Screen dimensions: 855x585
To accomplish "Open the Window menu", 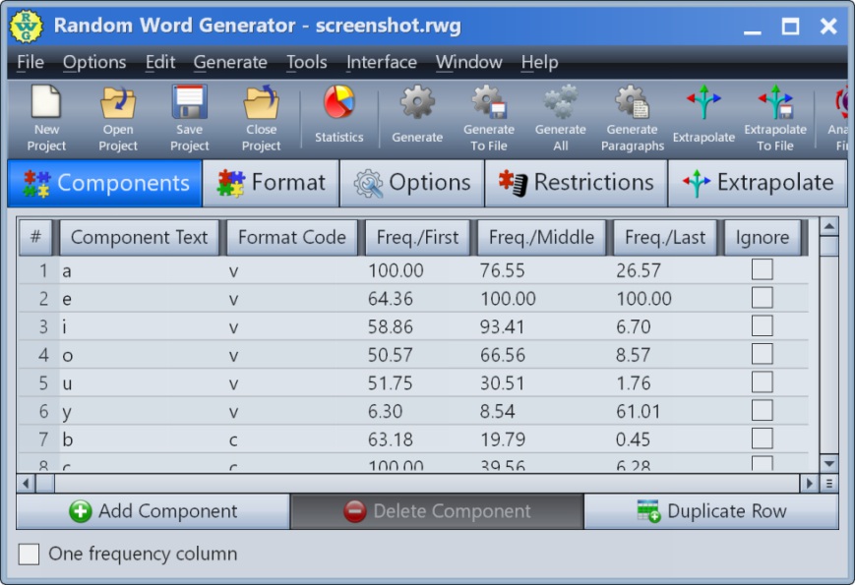I will pyautogui.click(x=468, y=62).
